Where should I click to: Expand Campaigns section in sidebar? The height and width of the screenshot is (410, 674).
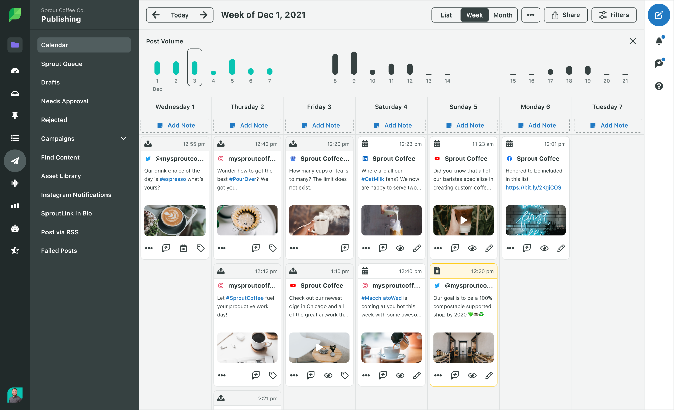pos(124,138)
